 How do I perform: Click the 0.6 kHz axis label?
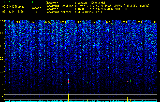(x=2, y=97)
